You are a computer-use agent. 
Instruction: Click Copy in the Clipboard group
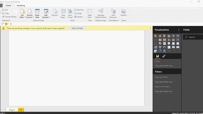[x=5, y=13]
